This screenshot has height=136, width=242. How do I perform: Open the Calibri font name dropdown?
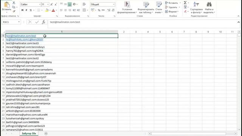[40, 5]
